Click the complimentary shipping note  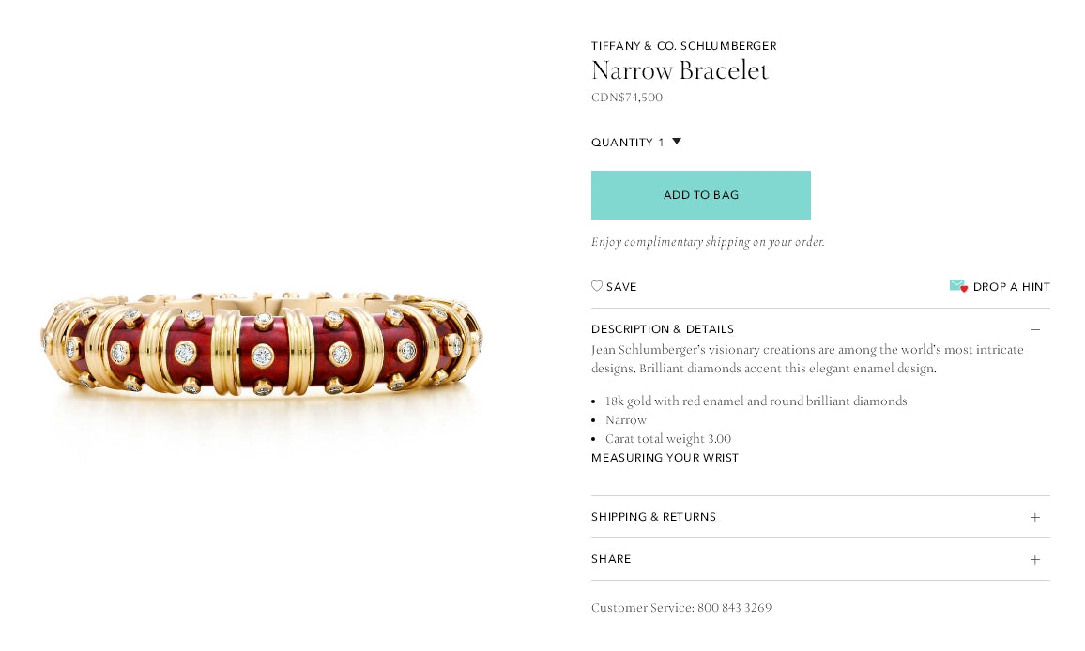pos(708,242)
